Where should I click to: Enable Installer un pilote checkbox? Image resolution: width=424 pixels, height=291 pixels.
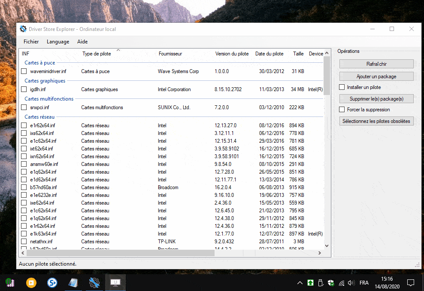342,87
